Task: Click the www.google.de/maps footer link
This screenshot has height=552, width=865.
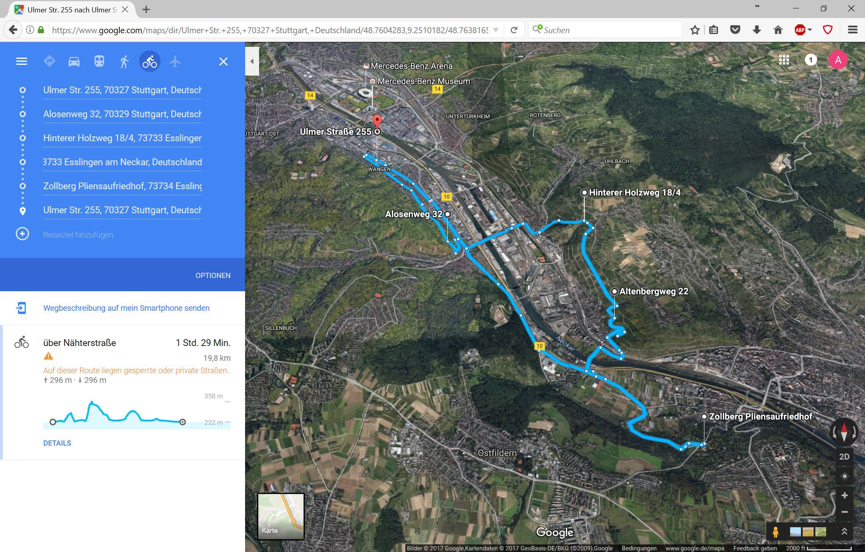Action: (x=695, y=548)
